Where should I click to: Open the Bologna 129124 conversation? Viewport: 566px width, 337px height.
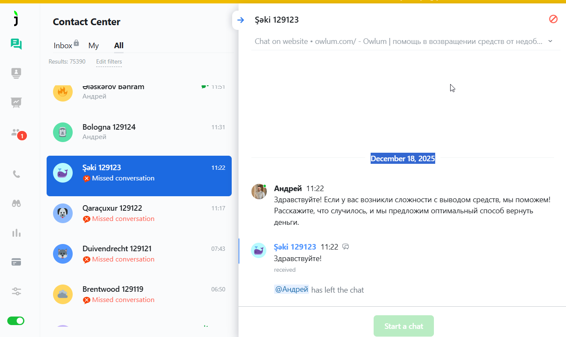(x=109, y=127)
